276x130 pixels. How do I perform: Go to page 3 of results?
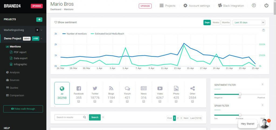pyautogui.click(x=181, y=118)
